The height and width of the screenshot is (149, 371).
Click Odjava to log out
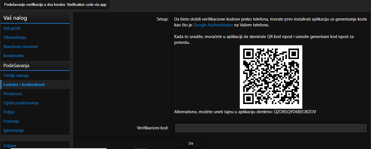pos(10,146)
